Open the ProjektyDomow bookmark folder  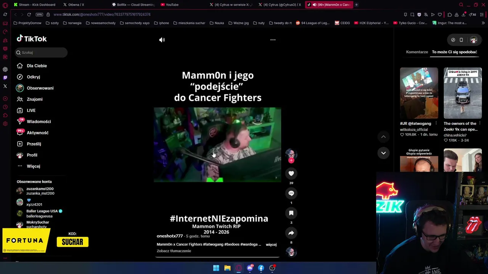27,23
